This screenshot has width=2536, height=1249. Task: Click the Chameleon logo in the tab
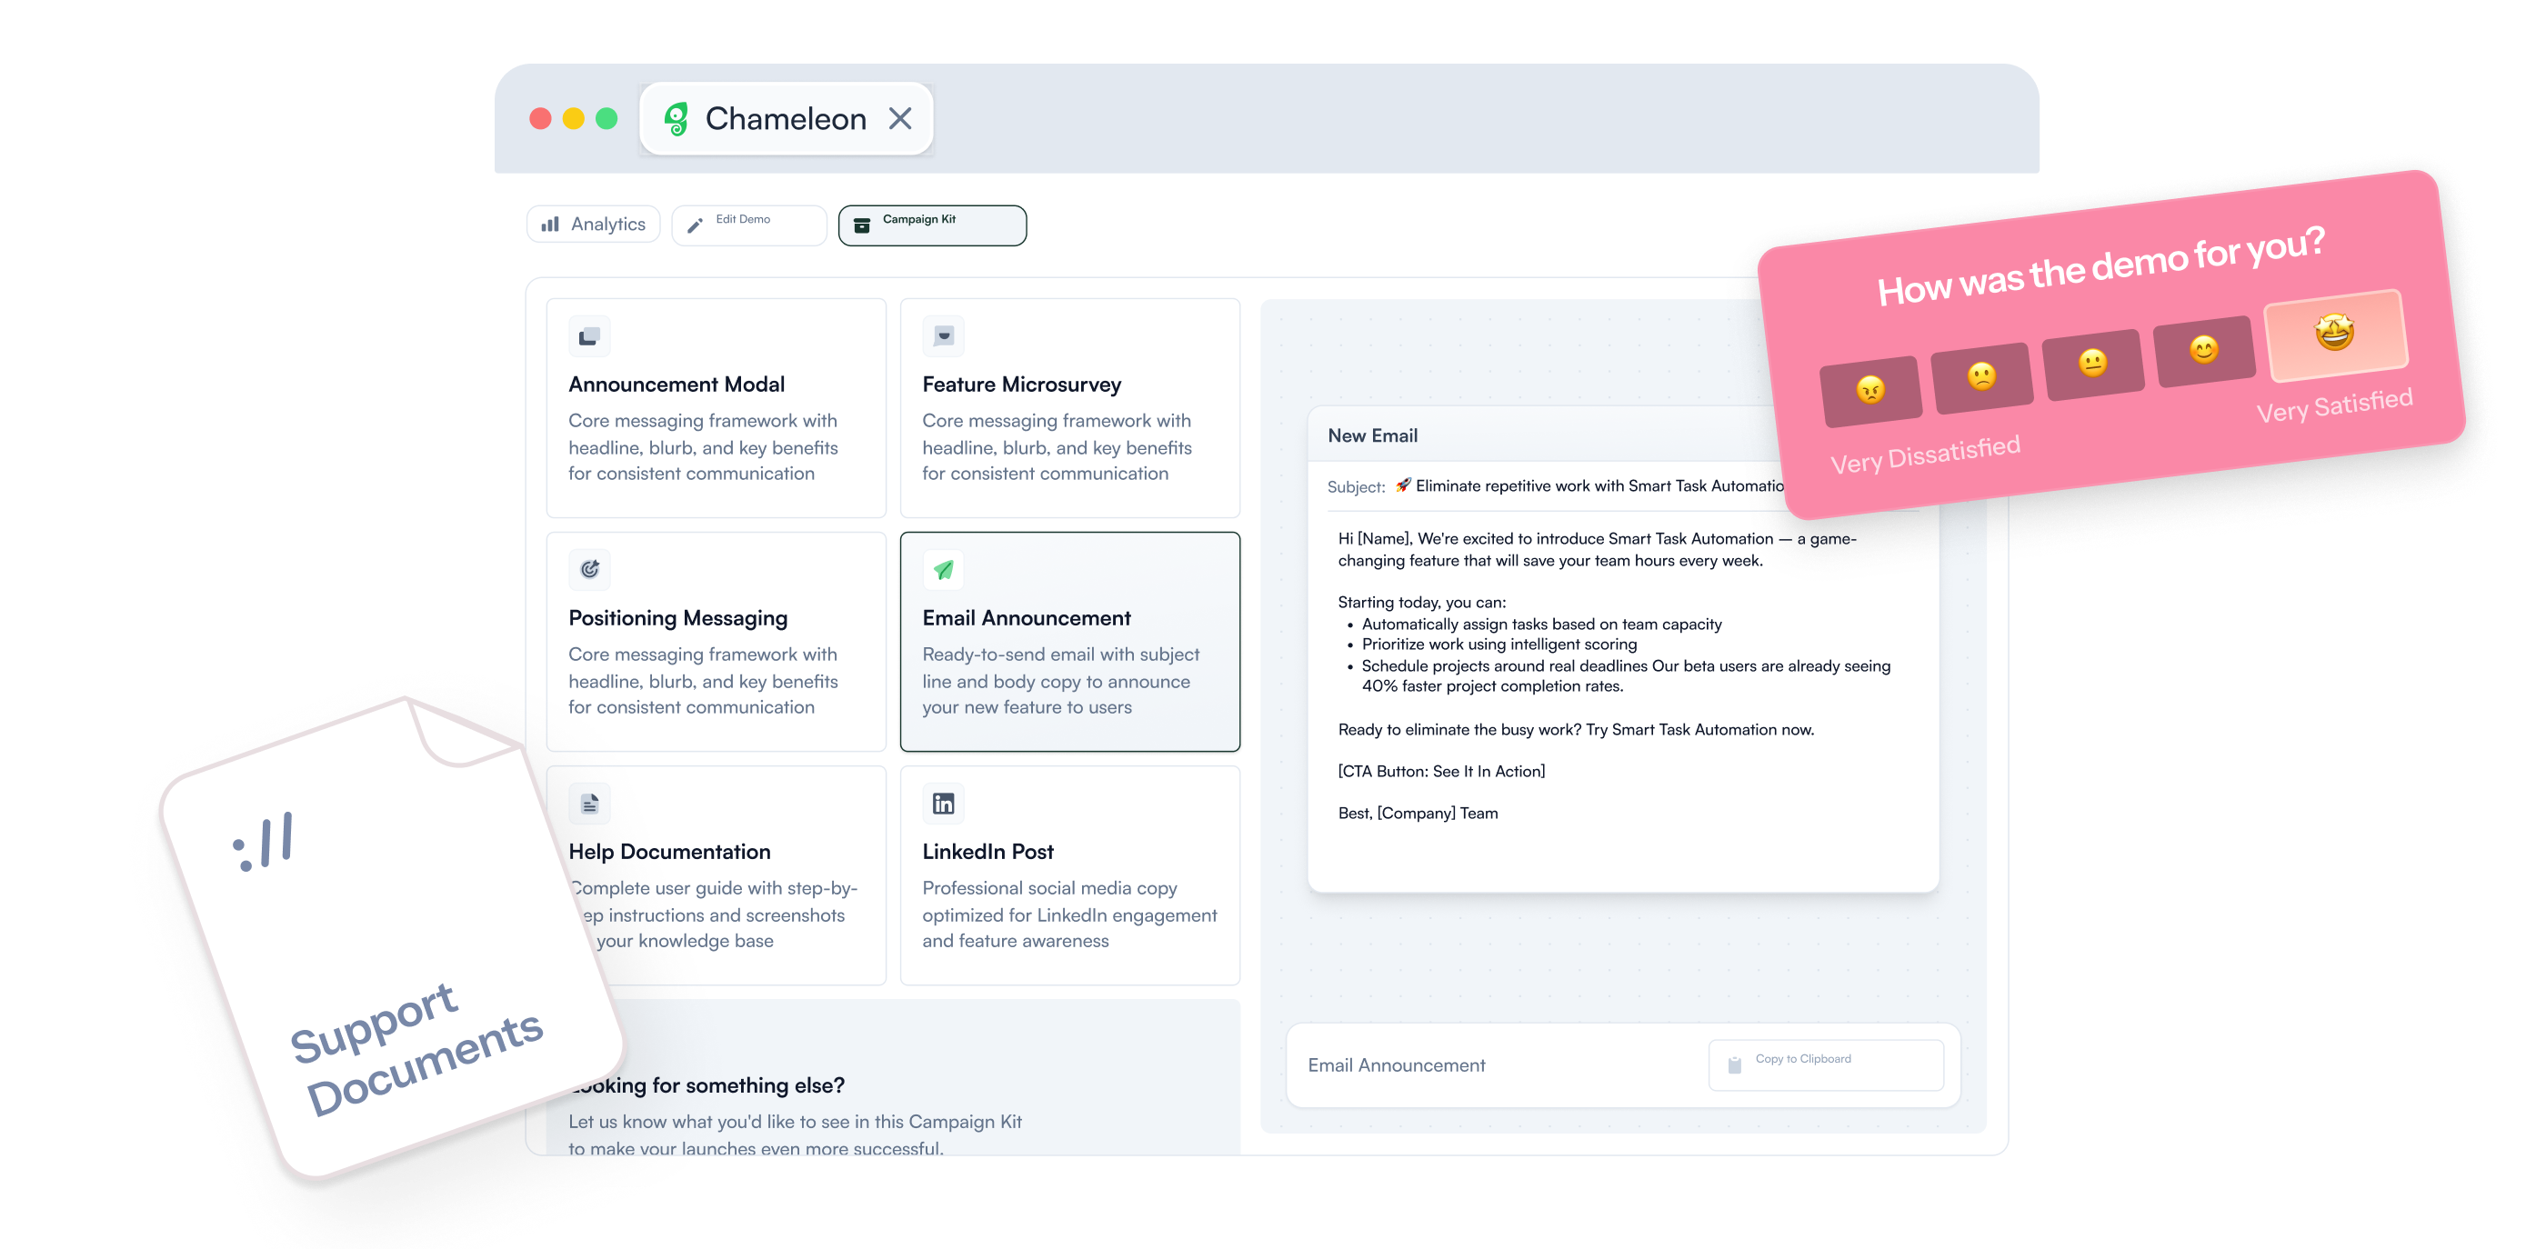677,119
